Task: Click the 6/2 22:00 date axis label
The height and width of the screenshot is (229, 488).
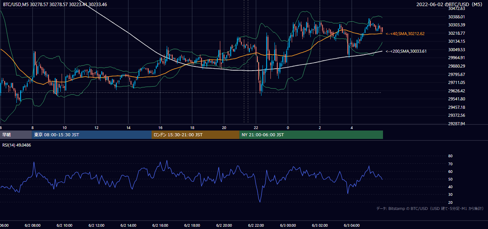Action: (x=256, y=226)
